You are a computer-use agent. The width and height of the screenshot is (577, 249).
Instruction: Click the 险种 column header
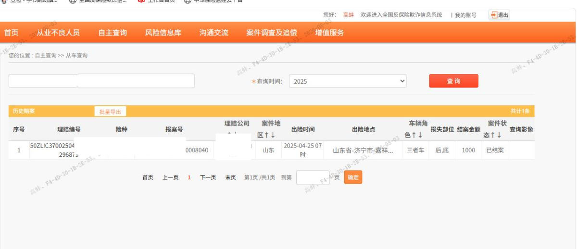(122, 129)
